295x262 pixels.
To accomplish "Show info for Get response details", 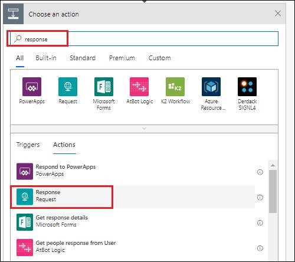I will point(260,223).
